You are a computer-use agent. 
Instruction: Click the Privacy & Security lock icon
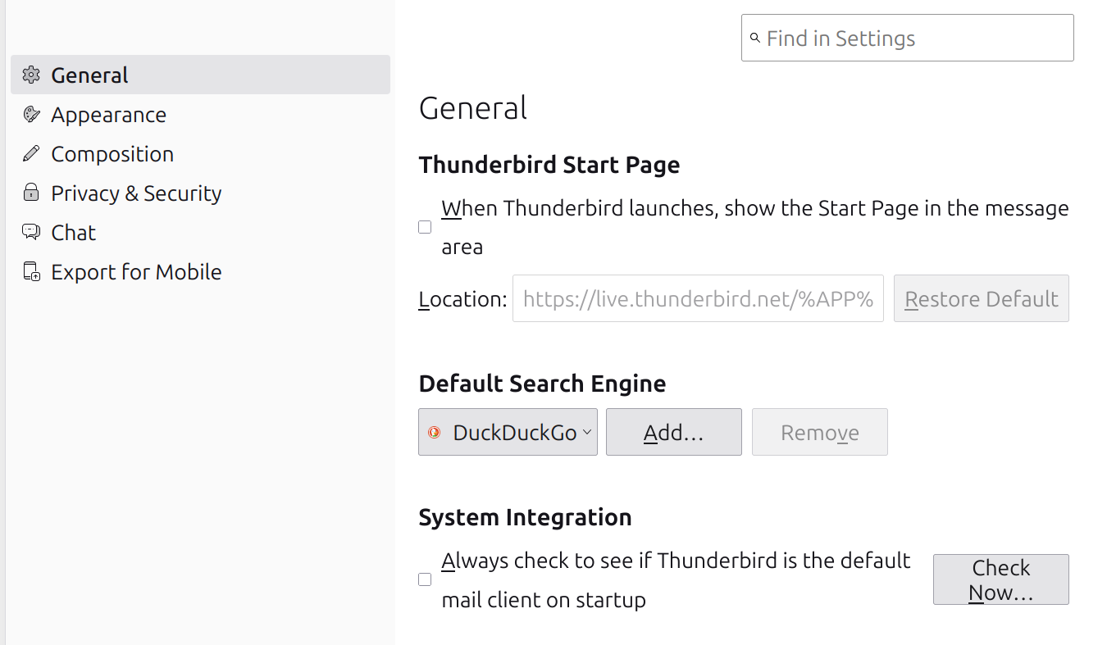click(31, 193)
